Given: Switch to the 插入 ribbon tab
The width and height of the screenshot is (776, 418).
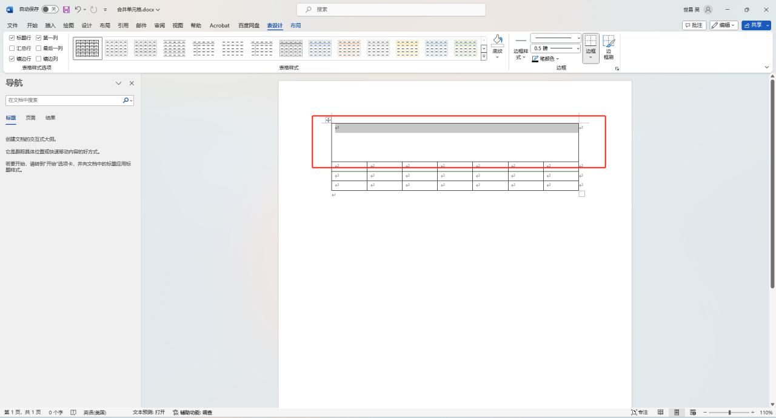Looking at the screenshot, I should coord(50,25).
